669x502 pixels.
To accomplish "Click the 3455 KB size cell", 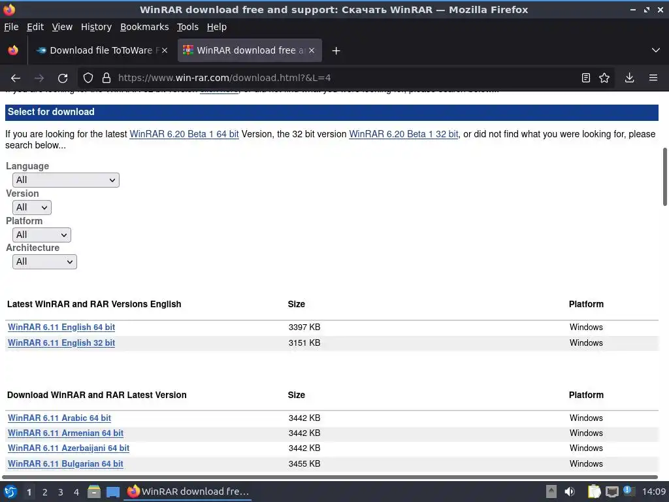I will coord(304,464).
